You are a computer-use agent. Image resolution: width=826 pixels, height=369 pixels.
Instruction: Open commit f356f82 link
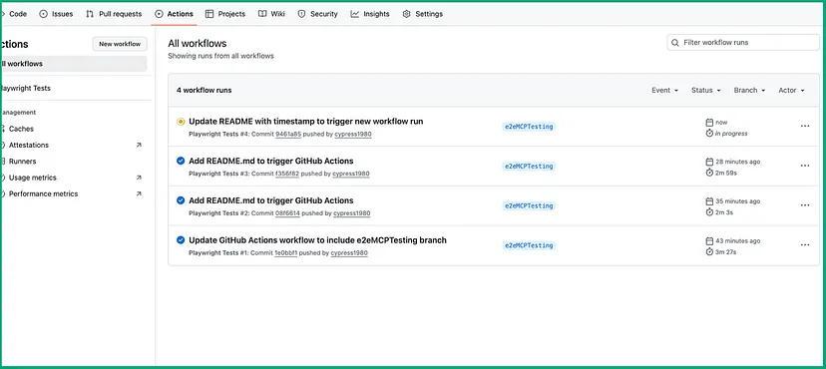coord(287,174)
